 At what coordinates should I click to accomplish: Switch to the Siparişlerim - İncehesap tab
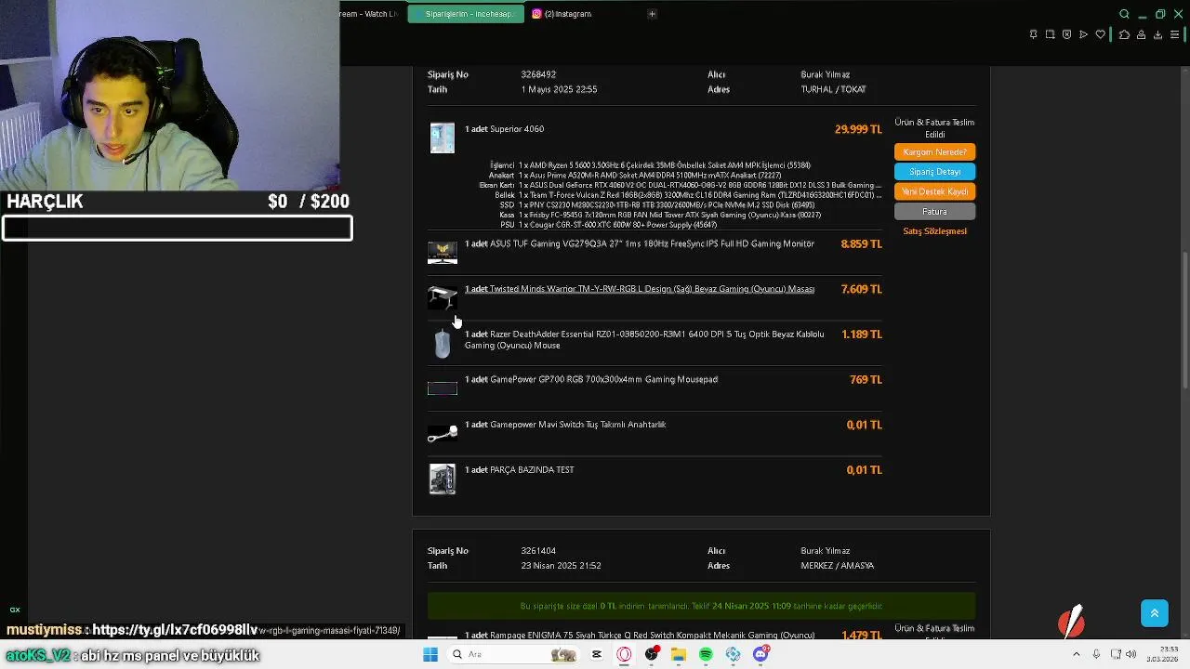click(468, 14)
